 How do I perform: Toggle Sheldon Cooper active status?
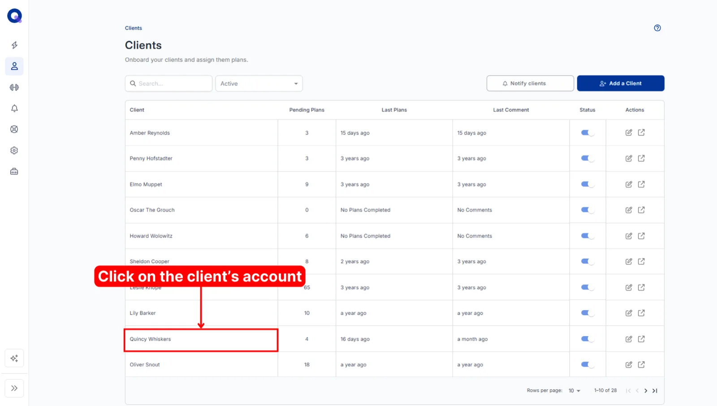tap(587, 261)
